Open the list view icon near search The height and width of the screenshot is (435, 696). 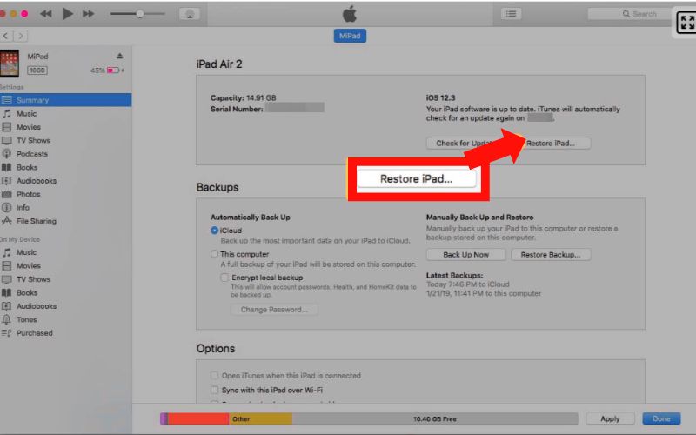tap(512, 14)
